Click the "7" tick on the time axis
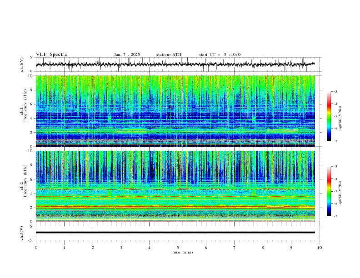Image resolution: width=360 pixels, height=278 pixels. pyautogui.click(x=235, y=248)
